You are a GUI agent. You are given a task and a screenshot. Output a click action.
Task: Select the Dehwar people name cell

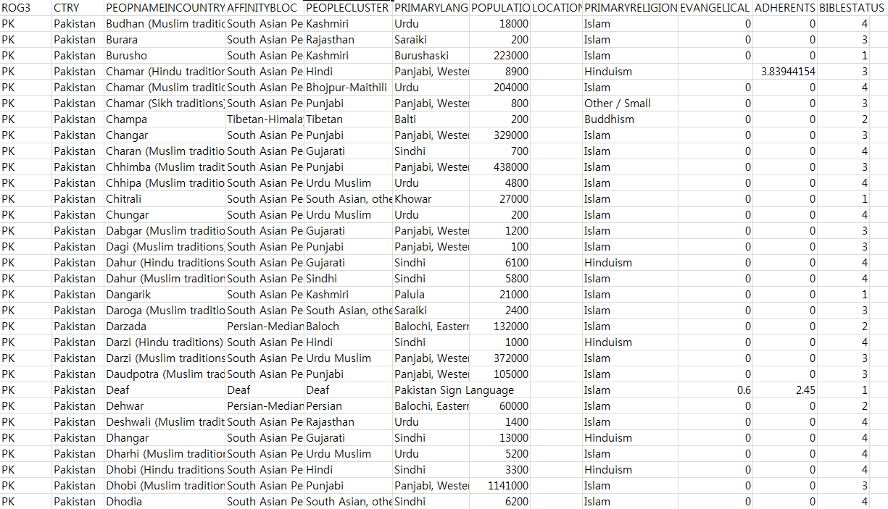pyautogui.click(x=165, y=406)
